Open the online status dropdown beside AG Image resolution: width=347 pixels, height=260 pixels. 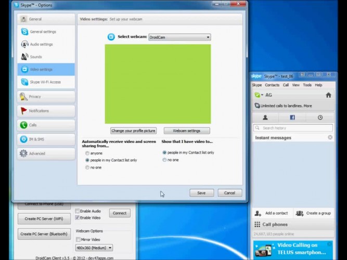(259, 95)
